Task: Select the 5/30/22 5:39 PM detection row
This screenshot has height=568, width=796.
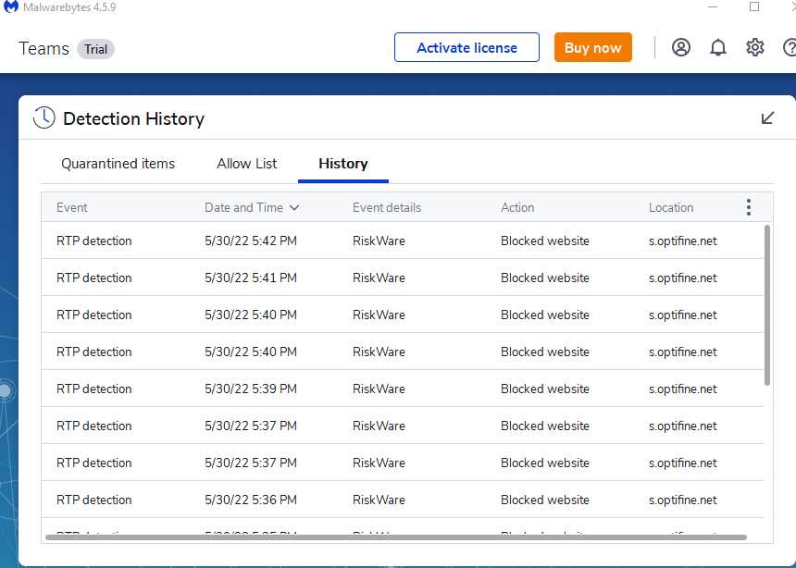Action: click(x=403, y=389)
